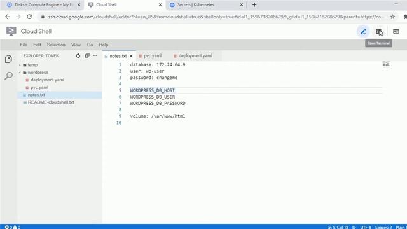Open the Go menu
Screen dimensions: 407x229
tap(90, 45)
